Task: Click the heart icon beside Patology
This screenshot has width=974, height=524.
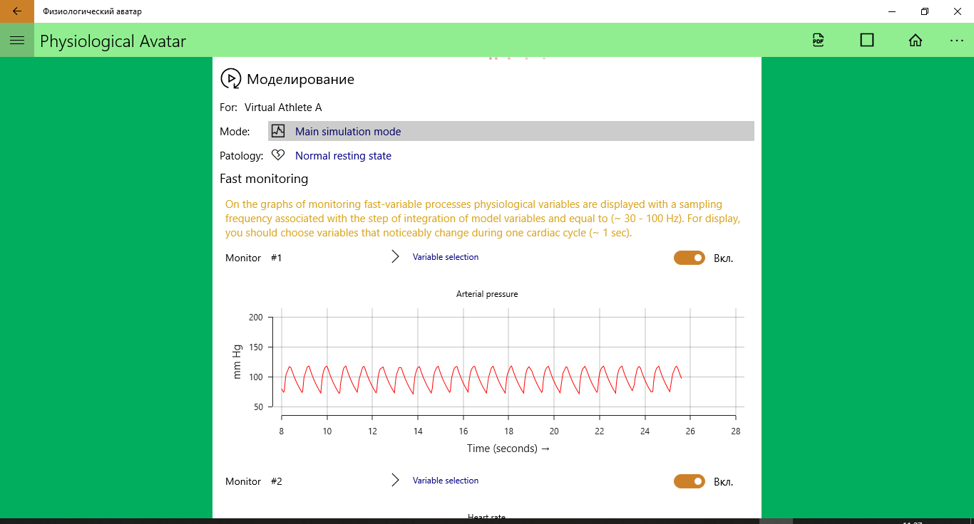Action: click(x=278, y=155)
